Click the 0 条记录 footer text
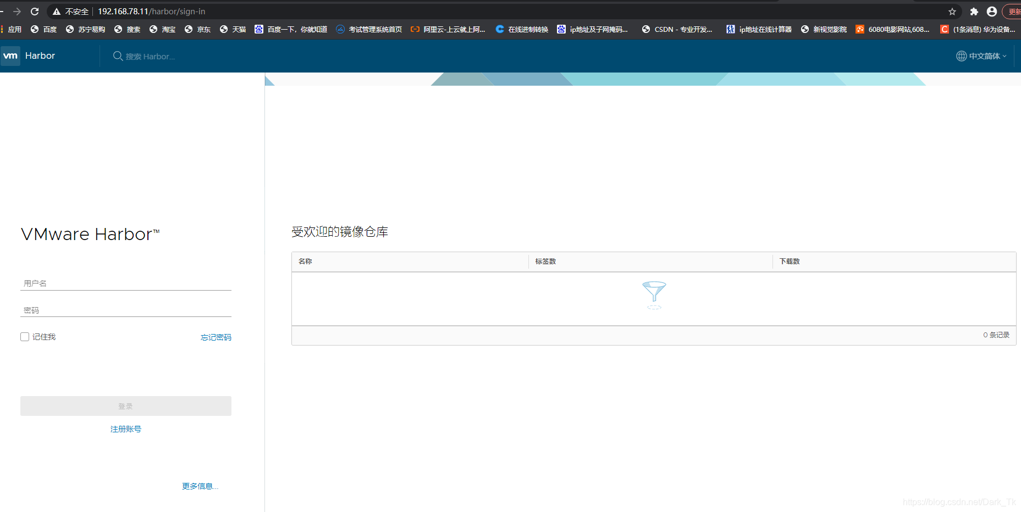Image resolution: width=1021 pixels, height=512 pixels. [996, 335]
